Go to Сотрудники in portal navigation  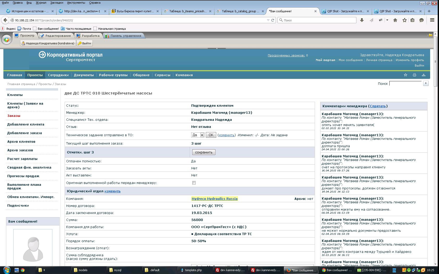click(58, 75)
